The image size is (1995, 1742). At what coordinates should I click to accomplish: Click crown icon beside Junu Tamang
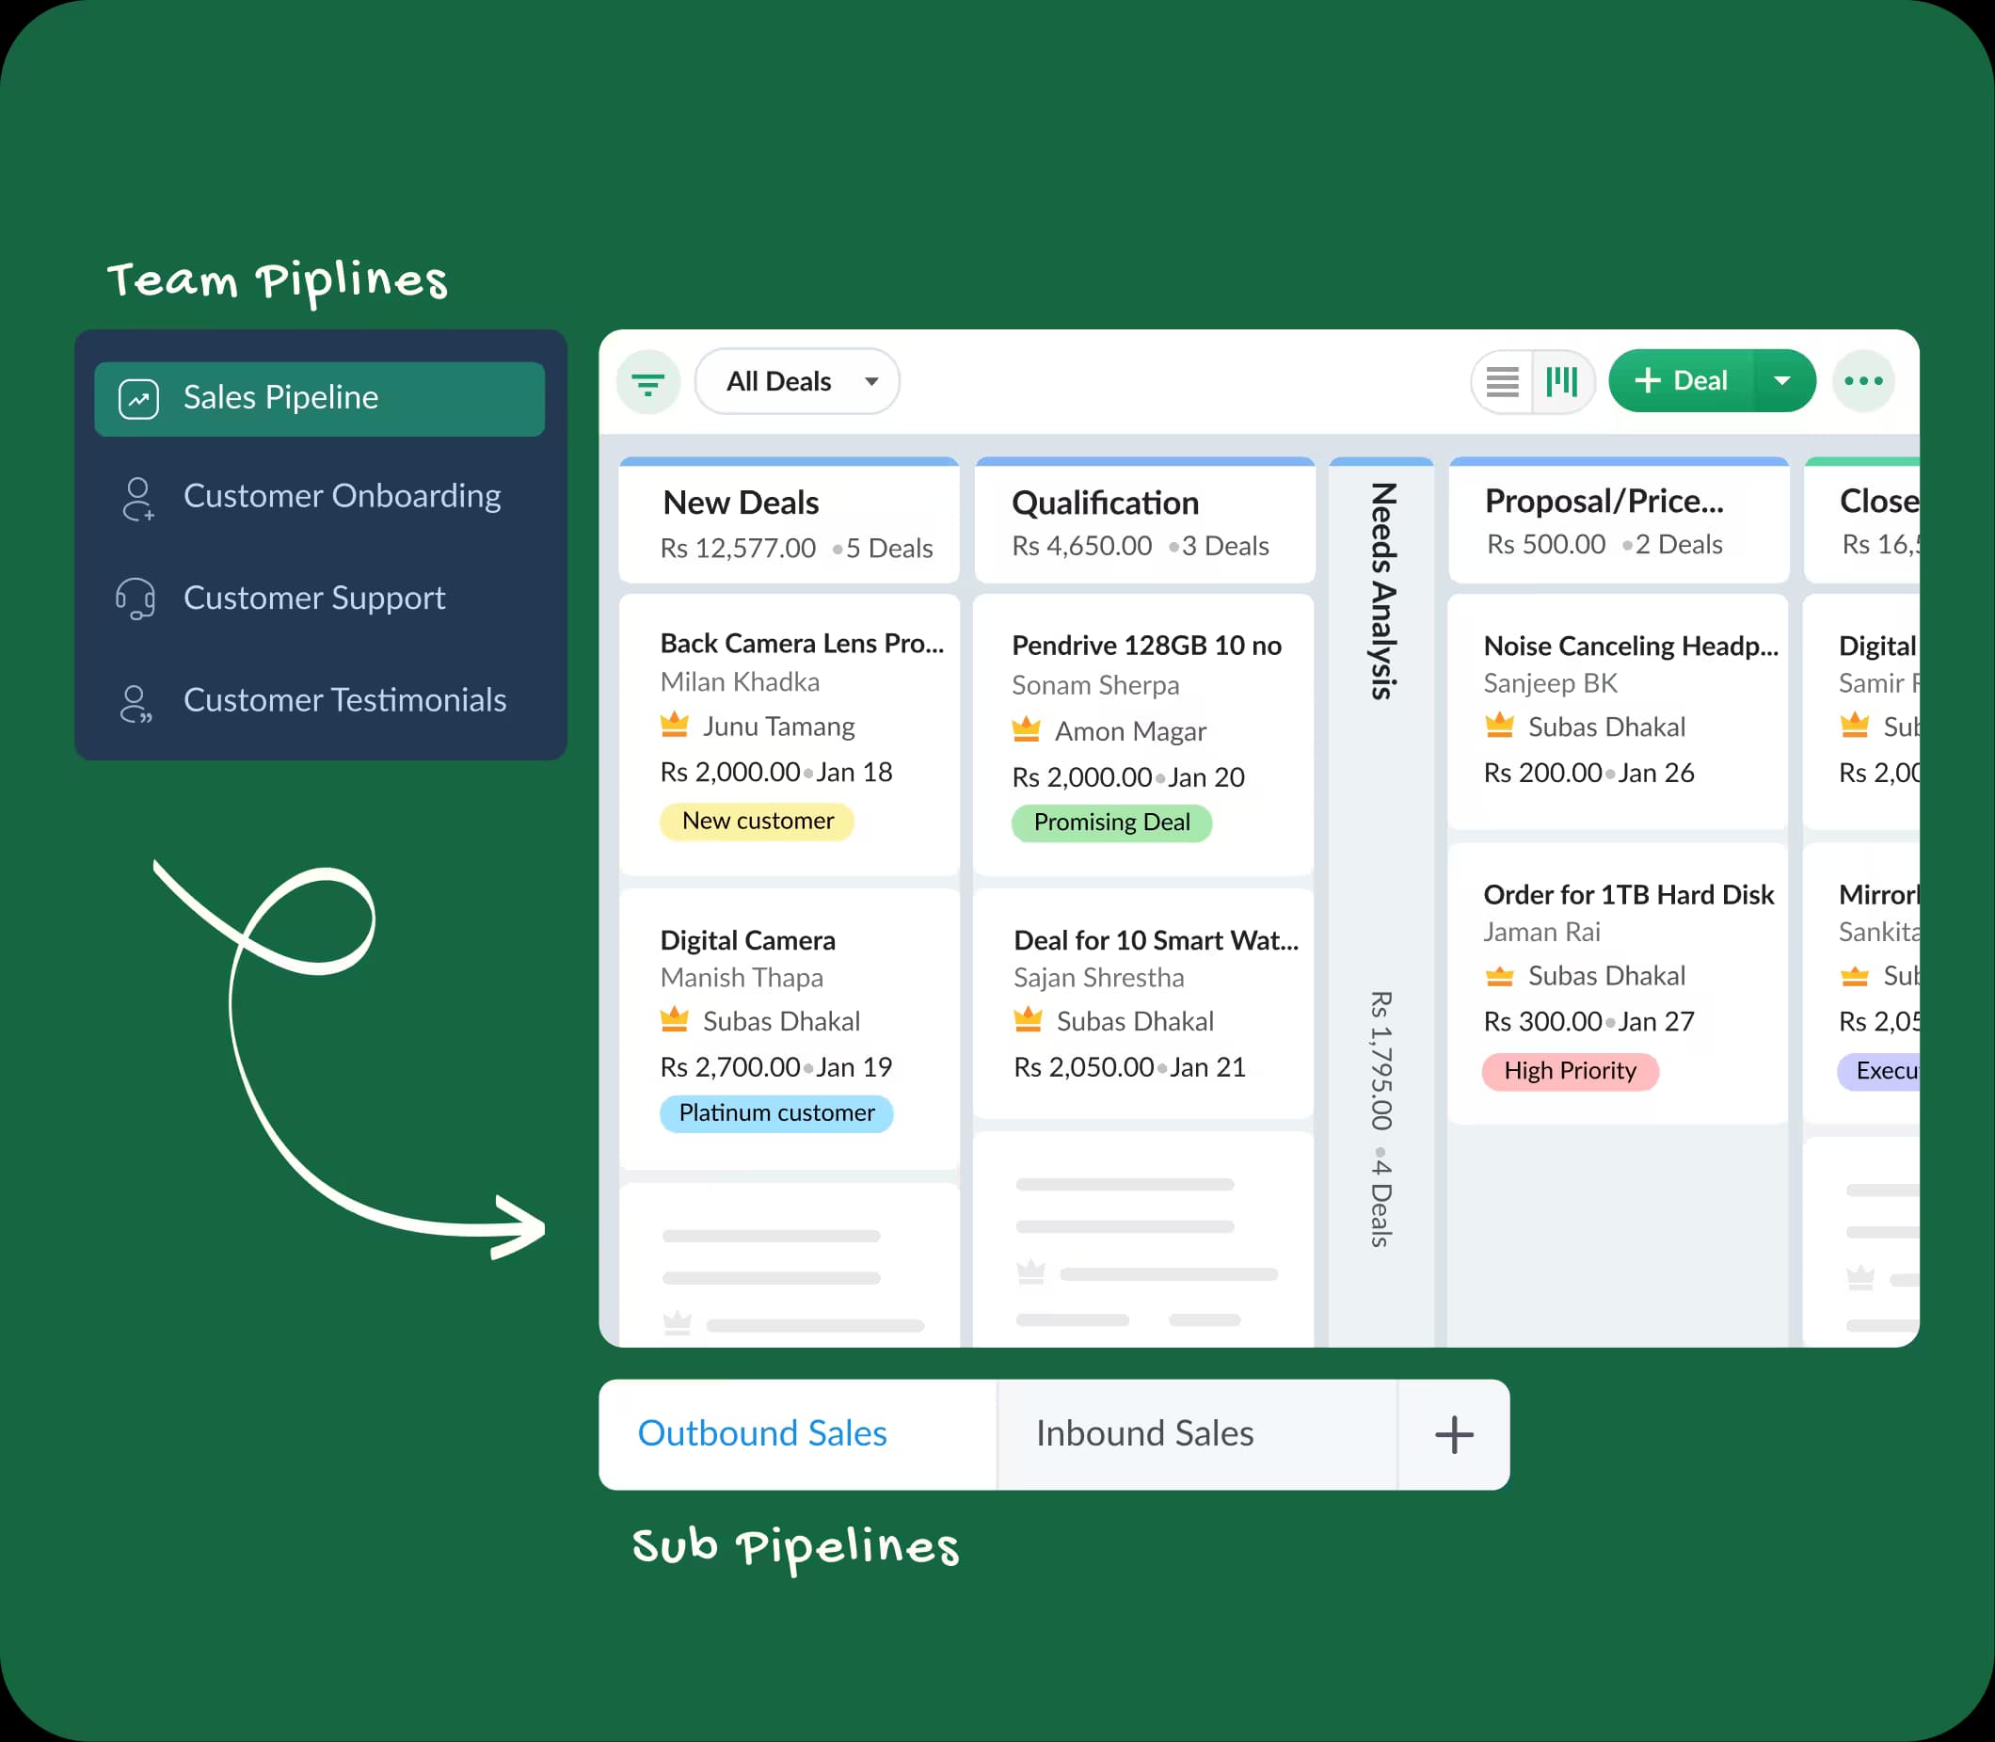pos(674,725)
